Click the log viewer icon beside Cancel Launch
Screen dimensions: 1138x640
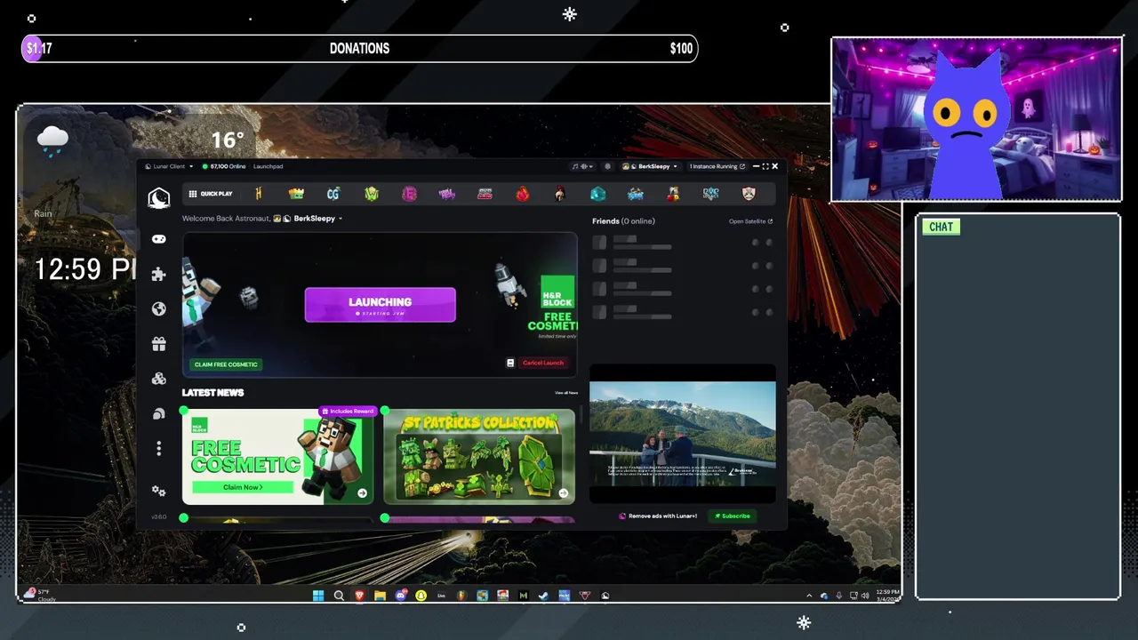coord(510,363)
